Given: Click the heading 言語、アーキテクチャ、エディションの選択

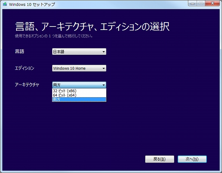Looking at the screenshot, I should (92, 26).
